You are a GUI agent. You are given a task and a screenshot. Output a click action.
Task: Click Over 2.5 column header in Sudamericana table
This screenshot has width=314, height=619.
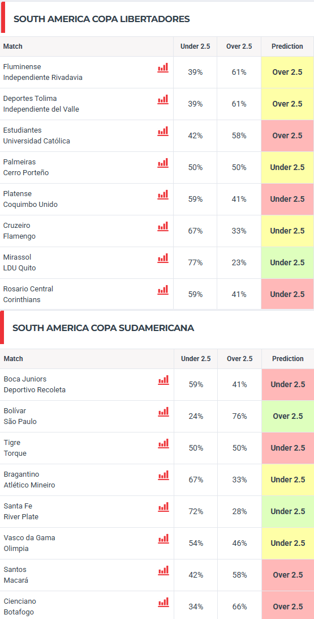coord(239,359)
